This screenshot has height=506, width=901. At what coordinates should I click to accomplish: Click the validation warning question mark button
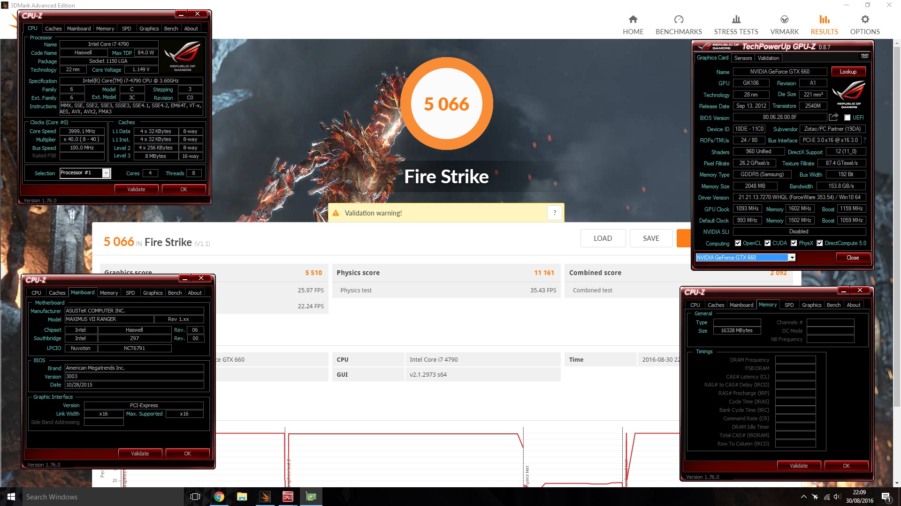tap(555, 213)
